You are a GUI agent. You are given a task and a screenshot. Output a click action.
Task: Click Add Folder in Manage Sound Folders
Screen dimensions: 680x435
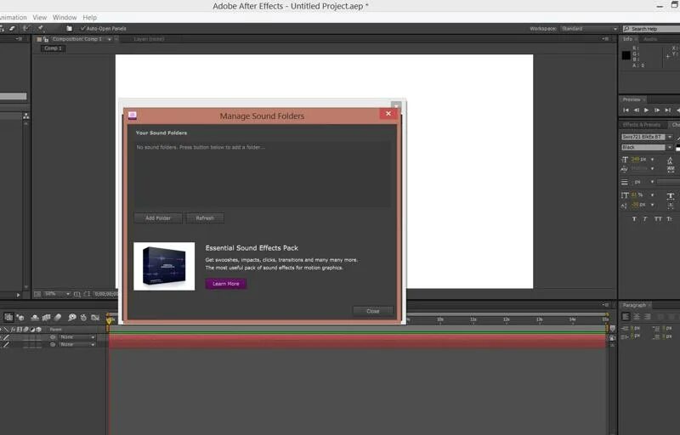pyautogui.click(x=158, y=218)
